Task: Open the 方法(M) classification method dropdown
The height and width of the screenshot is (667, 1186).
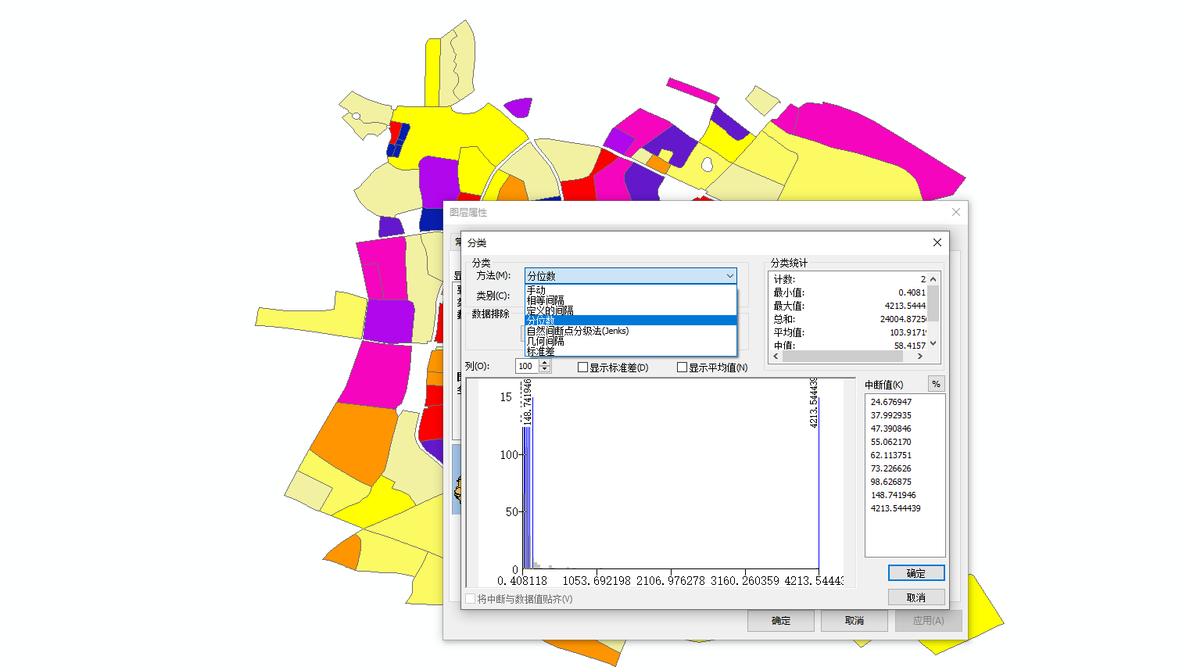Action: [730, 276]
